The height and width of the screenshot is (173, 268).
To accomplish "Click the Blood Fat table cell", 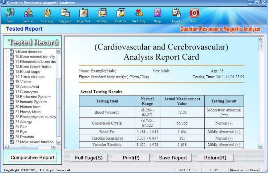I will pos(107,132).
